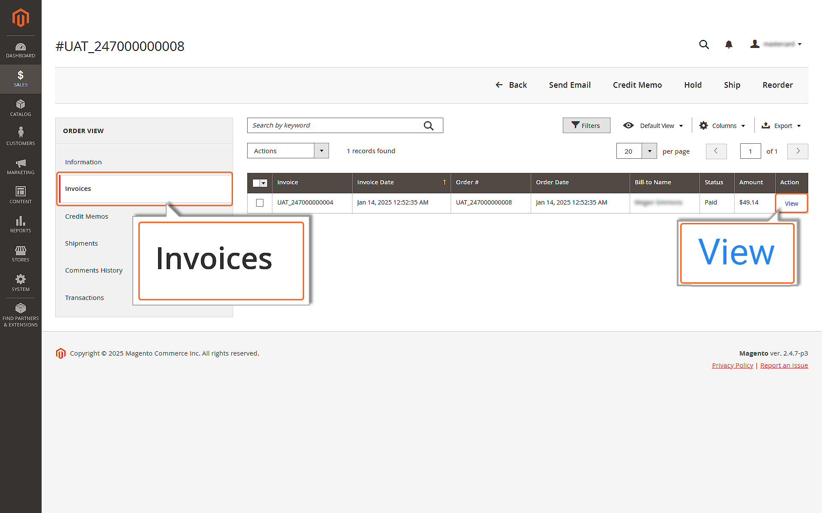This screenshot has height=513, width=822.
Task: Open the Transactions tab
Action: coord(84,297)
